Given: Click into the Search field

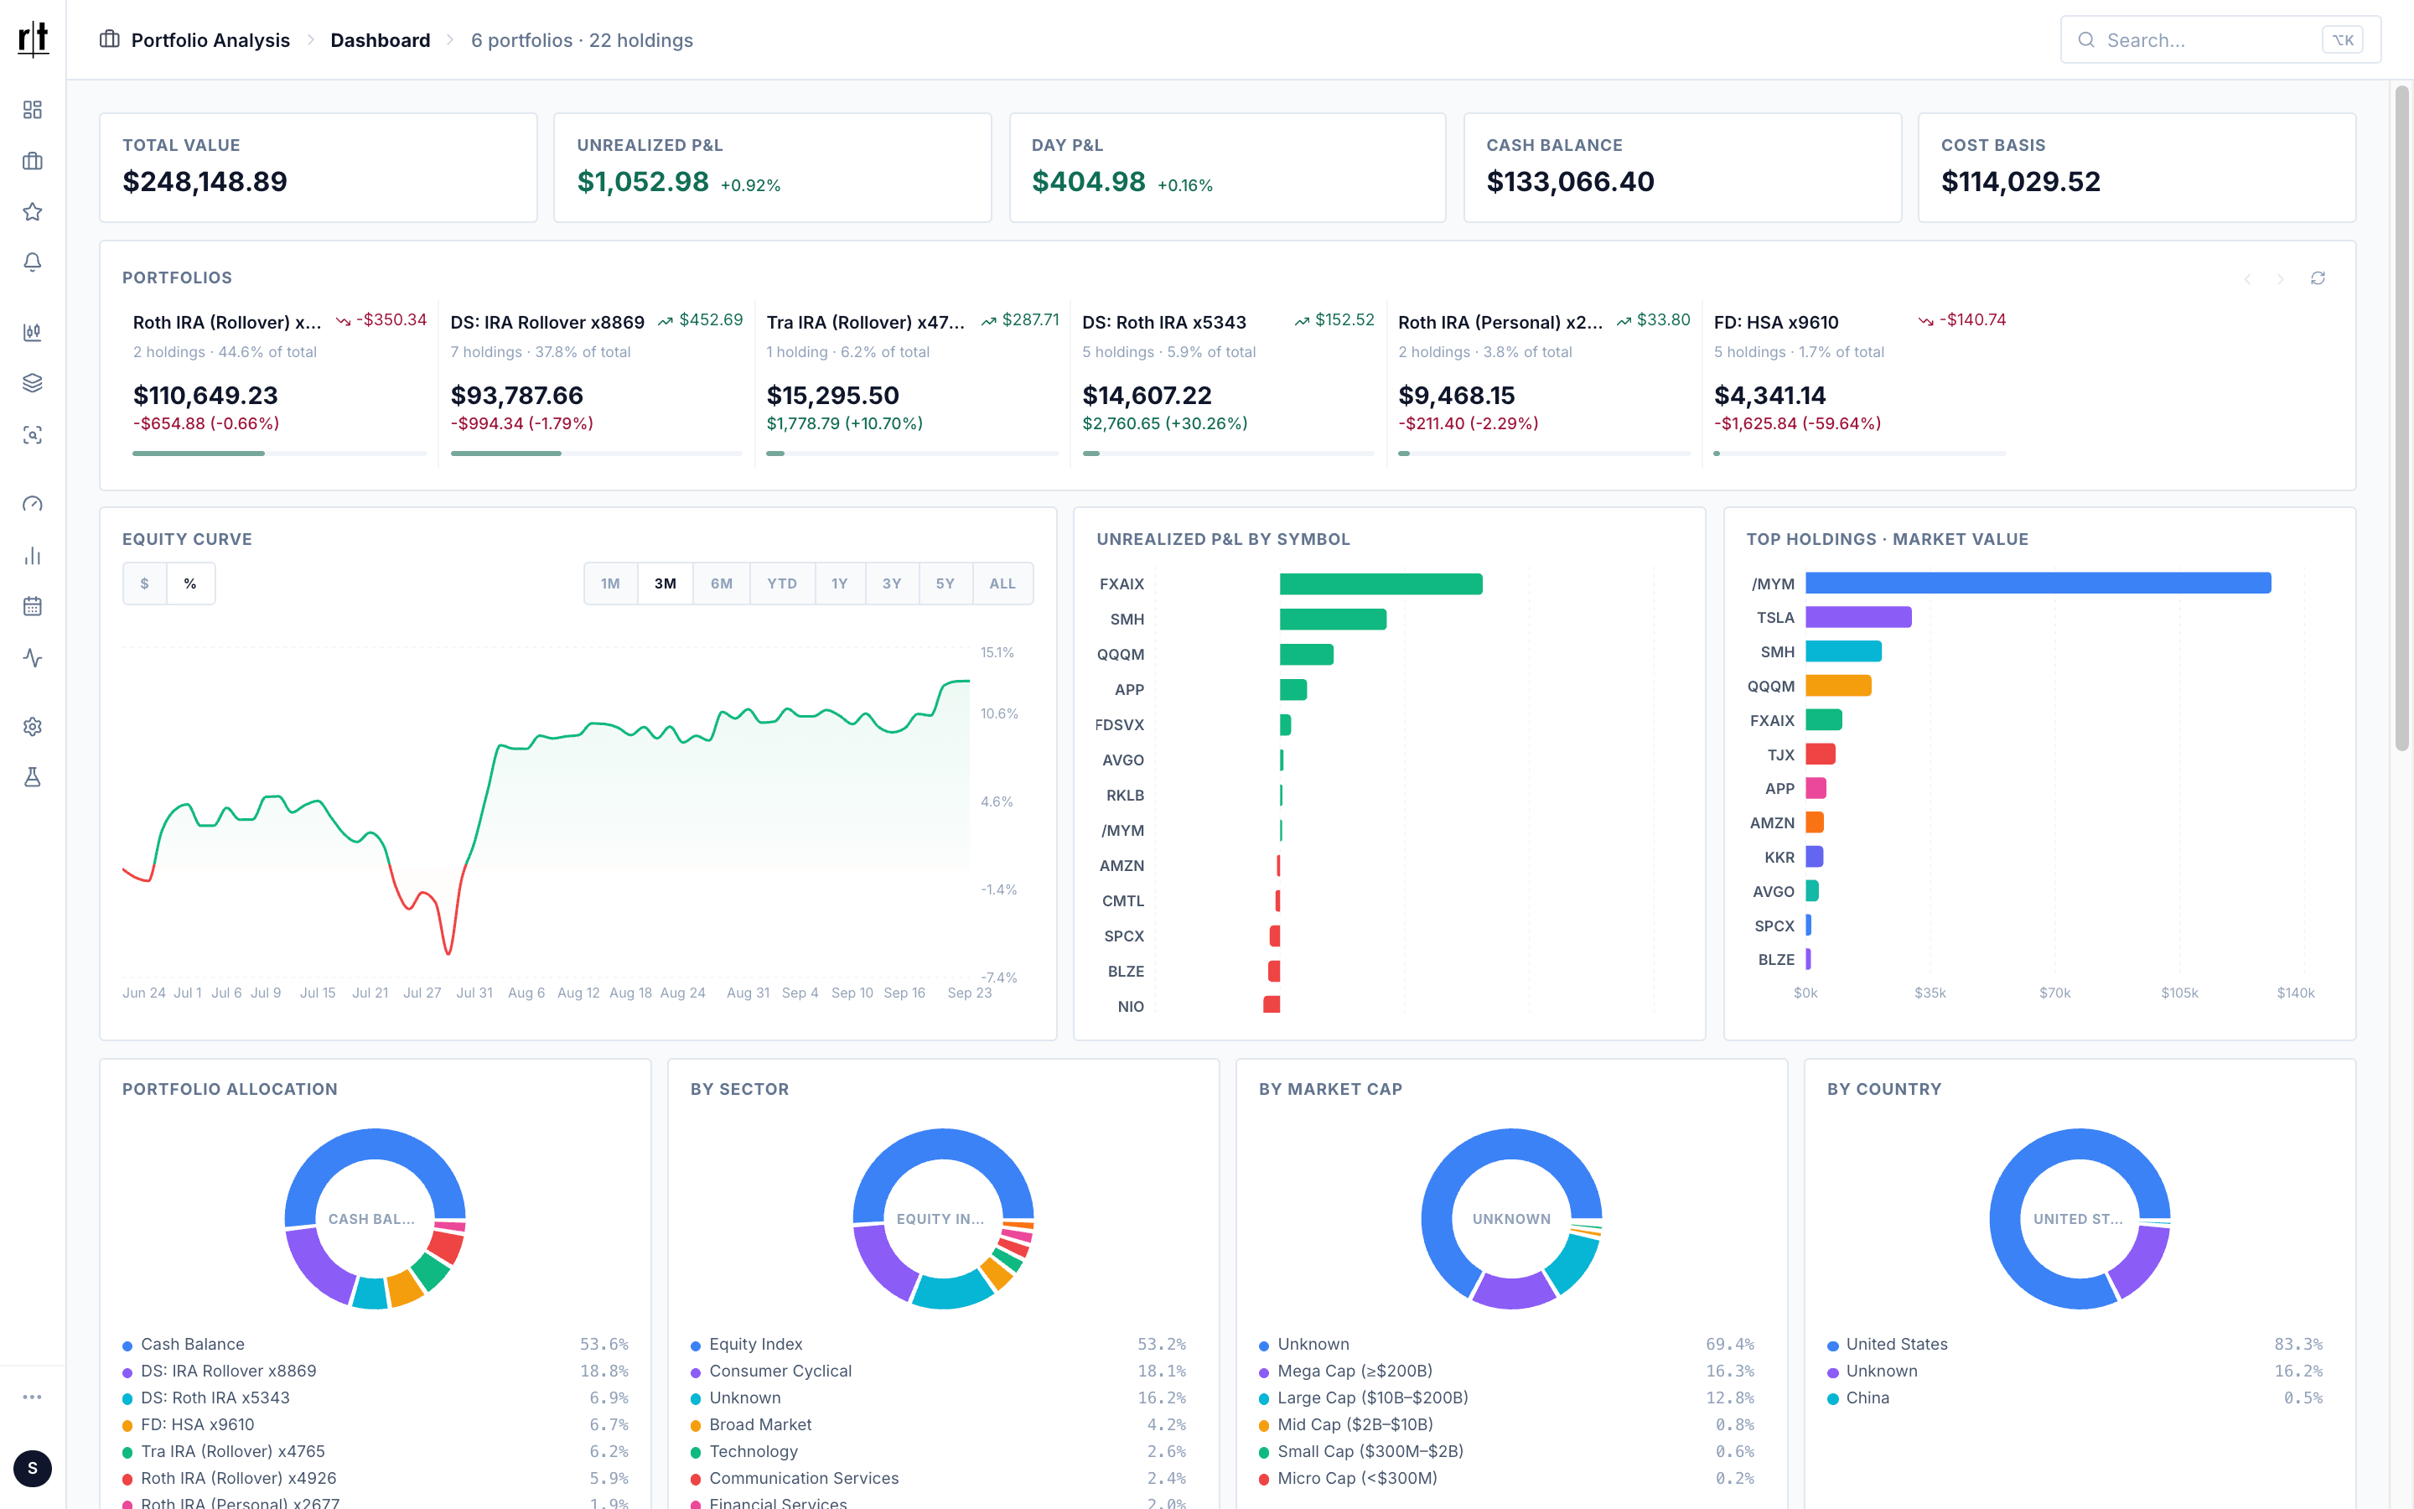Looking at the screenshot, I should tap(2220, 40).
